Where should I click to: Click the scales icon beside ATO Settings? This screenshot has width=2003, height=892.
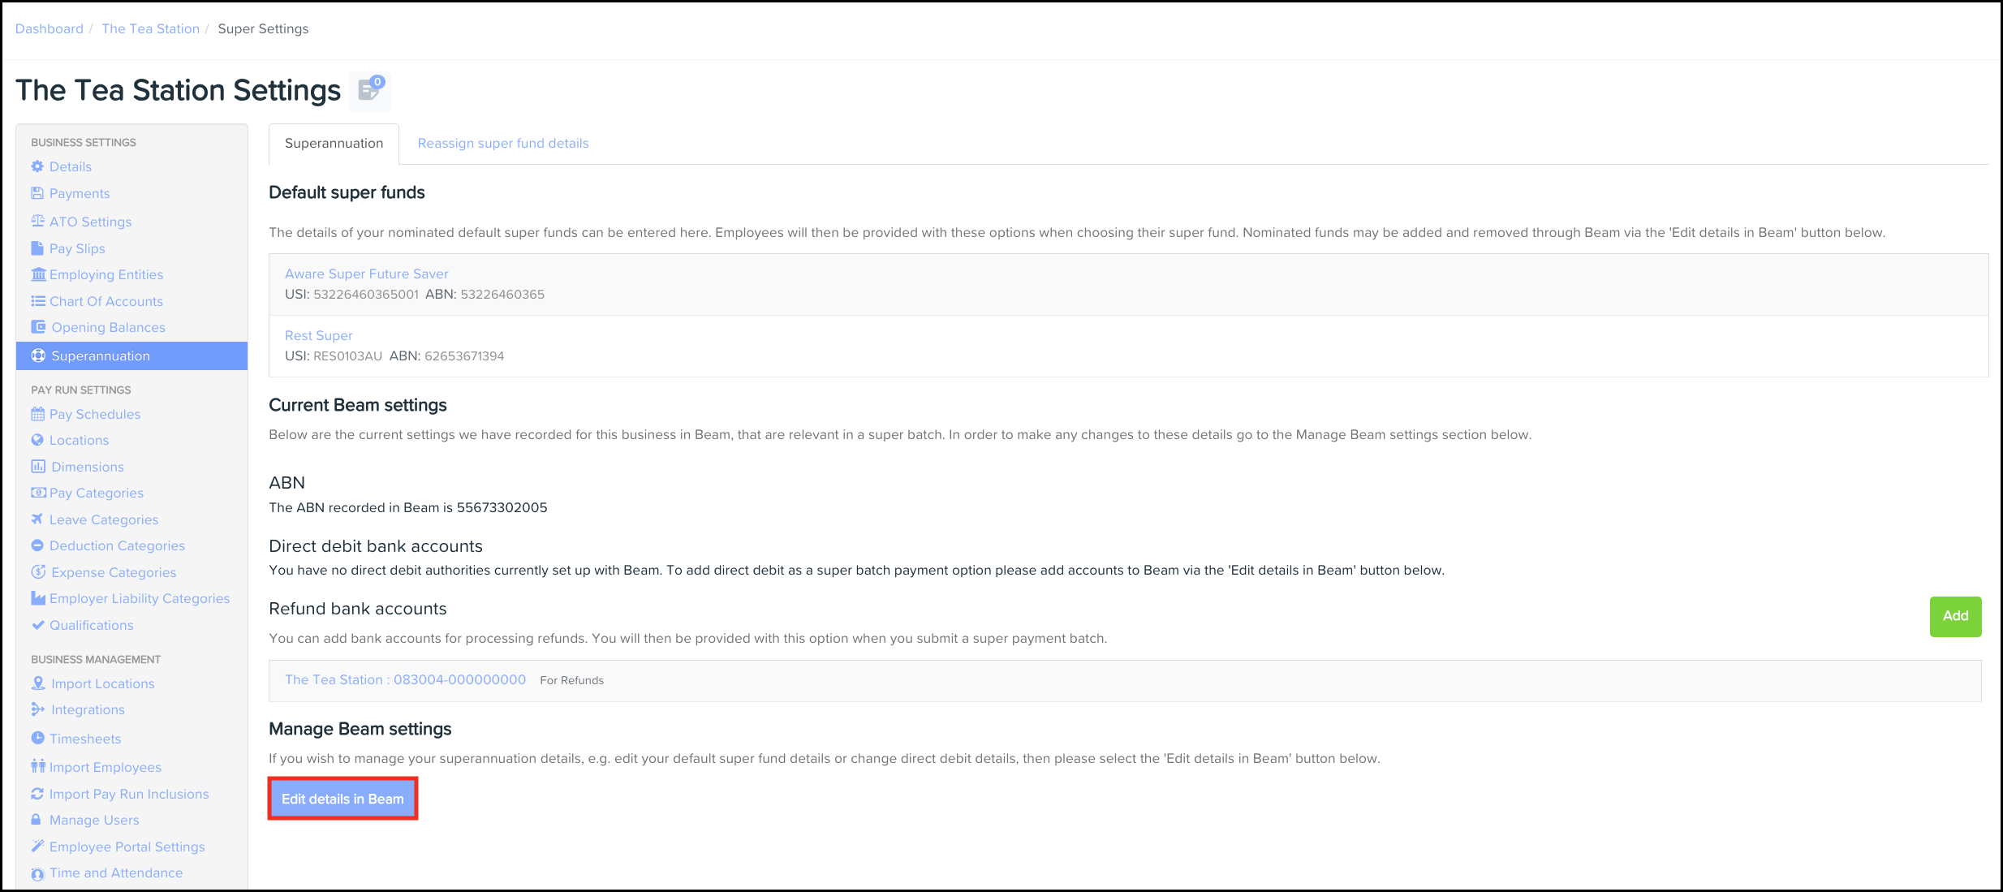[x=37, y=221]
